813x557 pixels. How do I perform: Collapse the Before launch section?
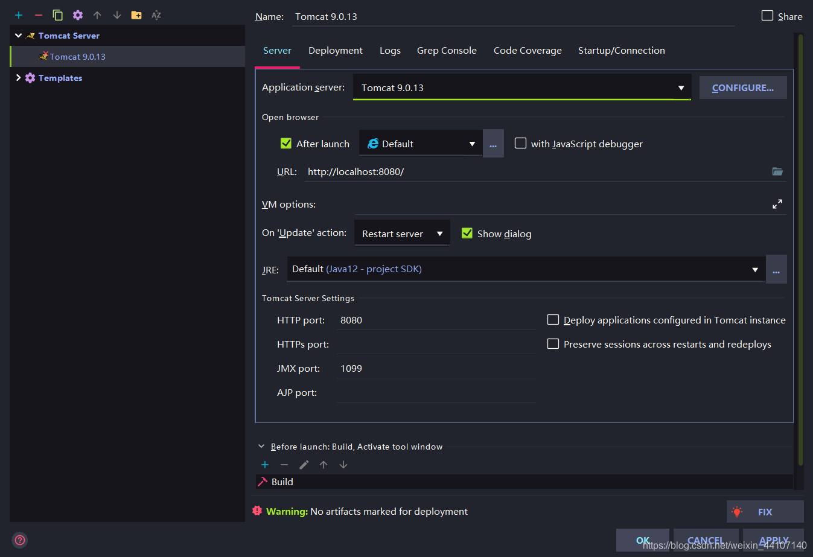pos(261,447)
